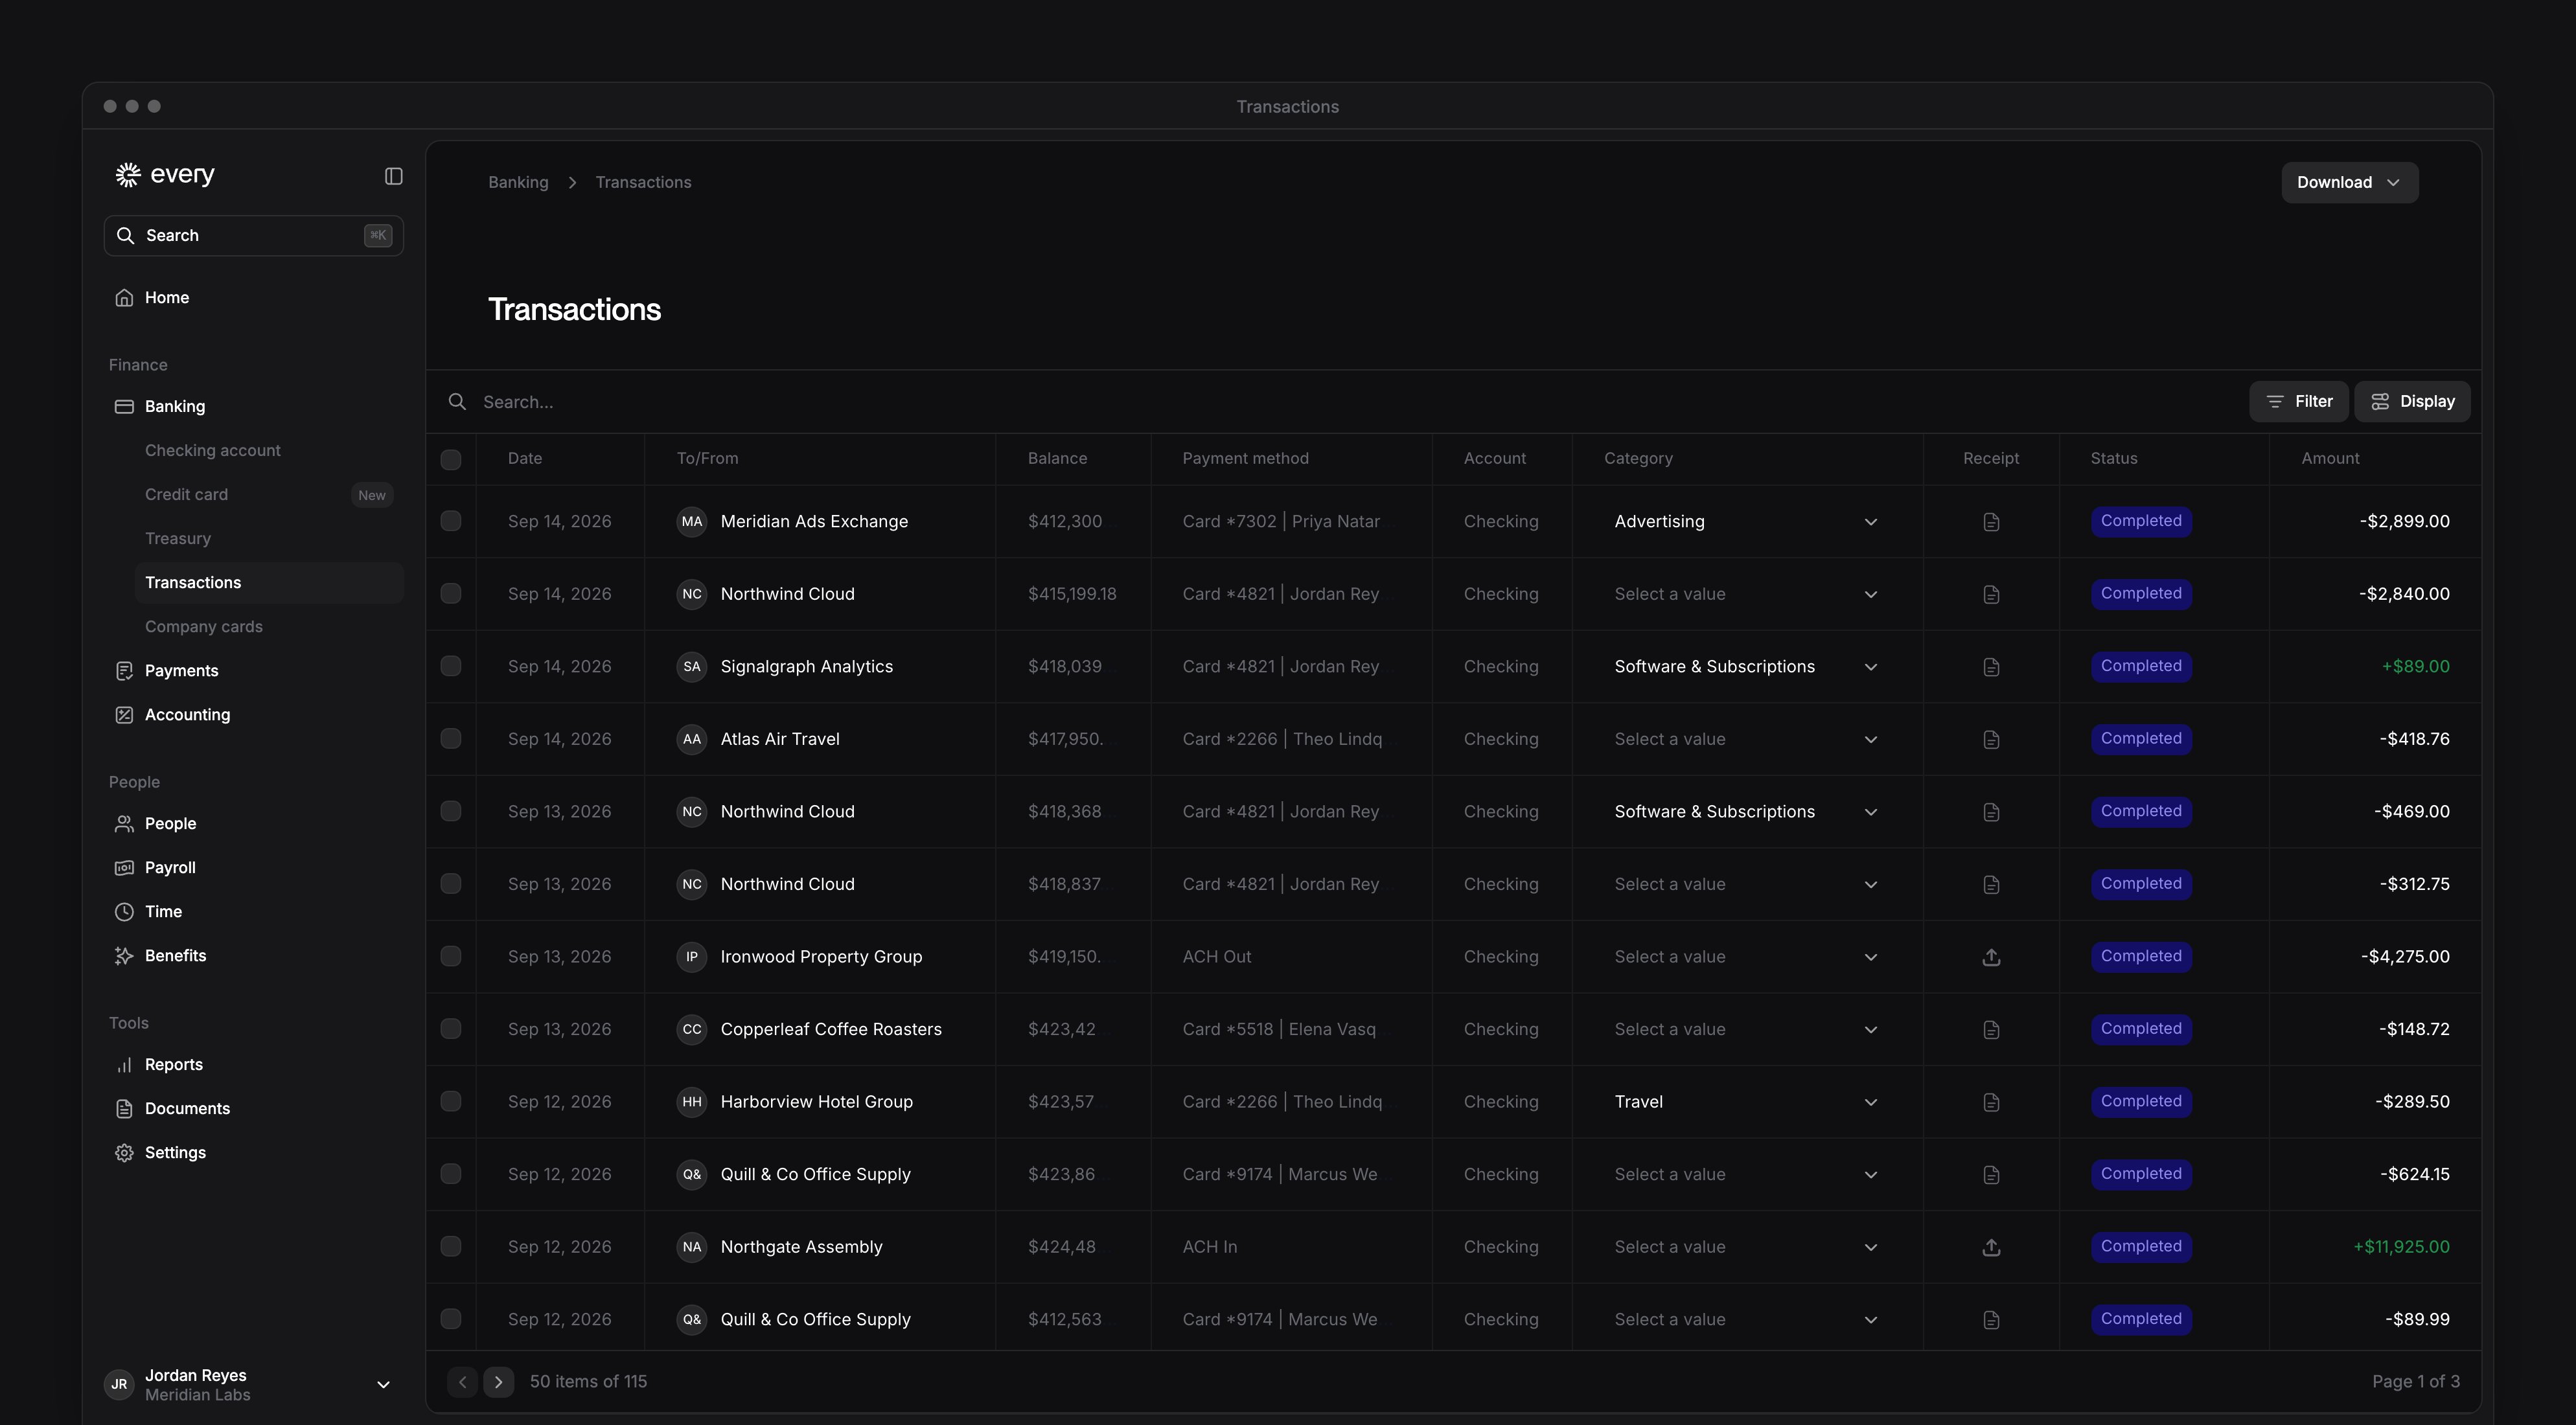Viewport: 2576px width, 1425px height.
Task: Select the Harborview Hotel Group row checkbox
Action: (x=451, y=1102)
